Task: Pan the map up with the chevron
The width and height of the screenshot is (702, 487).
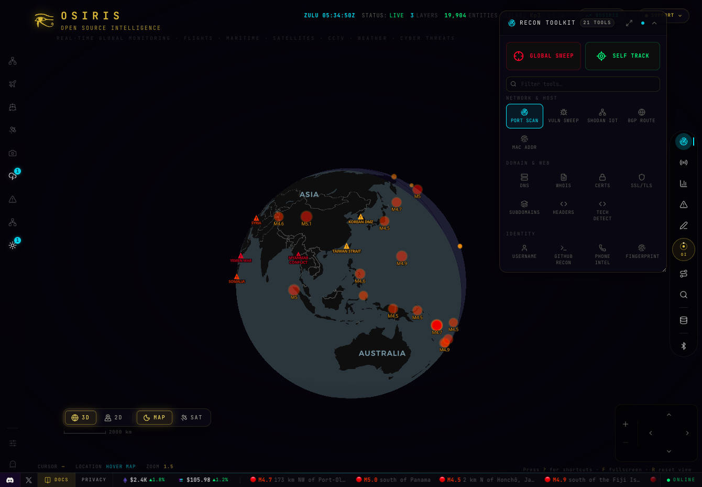Action: (669, 415)
